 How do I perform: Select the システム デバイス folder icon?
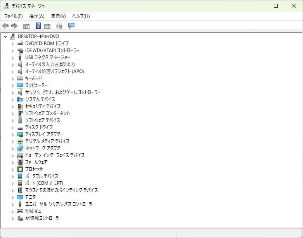[20, 99]
